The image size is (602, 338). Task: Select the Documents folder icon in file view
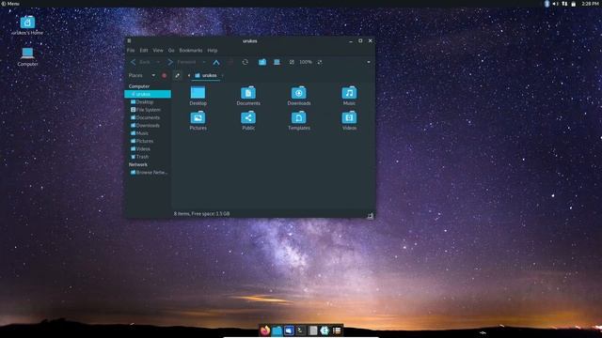click(248, 93)
